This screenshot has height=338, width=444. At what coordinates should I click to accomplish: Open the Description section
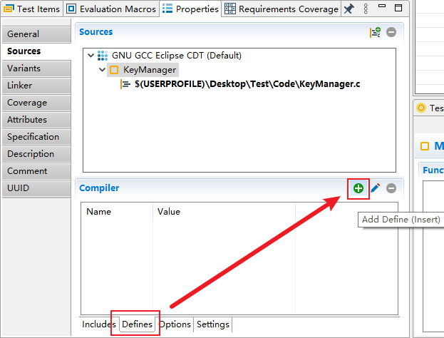point(36,154)
